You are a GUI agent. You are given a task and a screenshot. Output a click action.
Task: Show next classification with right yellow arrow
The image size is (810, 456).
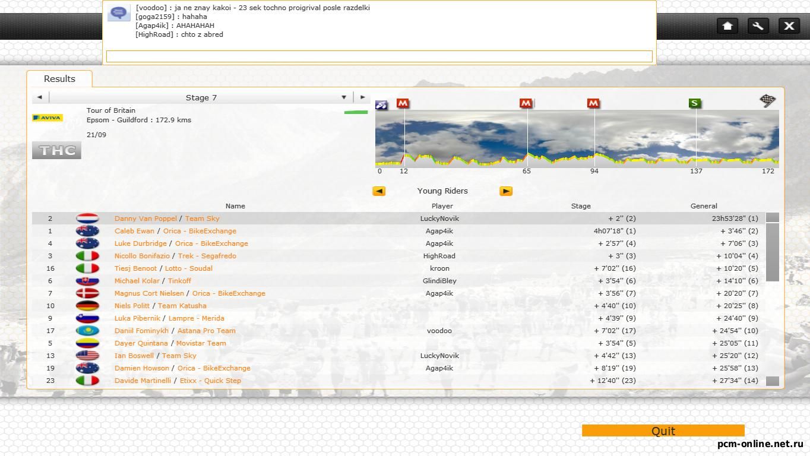[506, 191]
